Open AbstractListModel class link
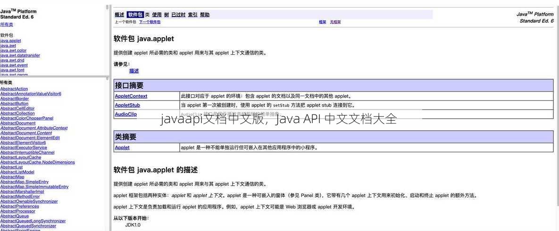559x231 pixels. [17, 172]
